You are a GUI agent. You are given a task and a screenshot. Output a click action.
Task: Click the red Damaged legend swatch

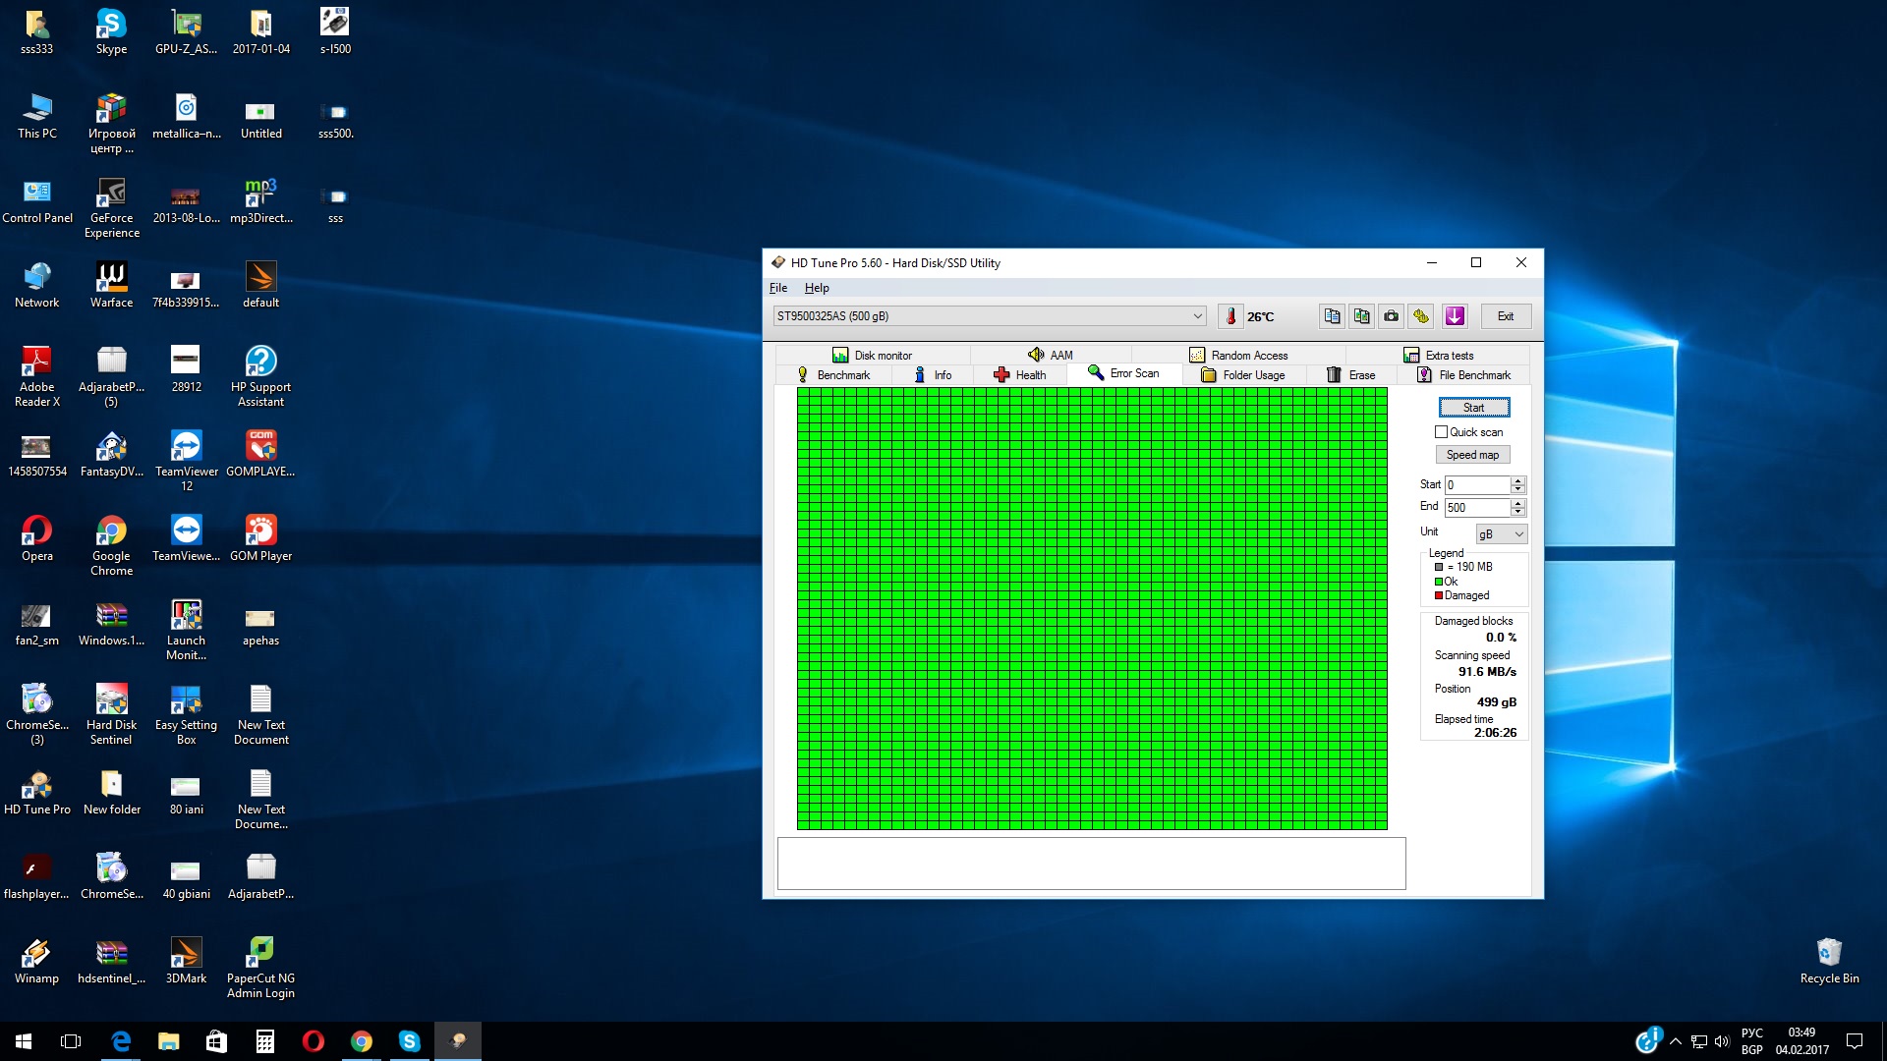pyautogui.click(x=1439, y=595)
